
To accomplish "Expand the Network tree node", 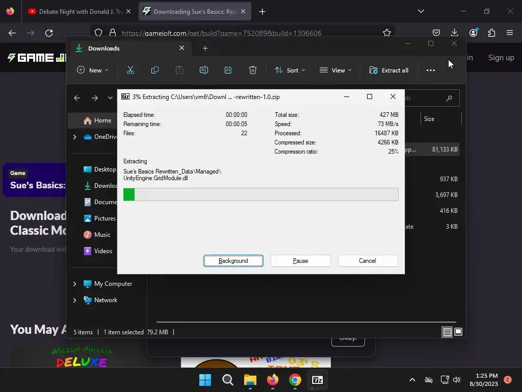I will (x=74, y=300).
